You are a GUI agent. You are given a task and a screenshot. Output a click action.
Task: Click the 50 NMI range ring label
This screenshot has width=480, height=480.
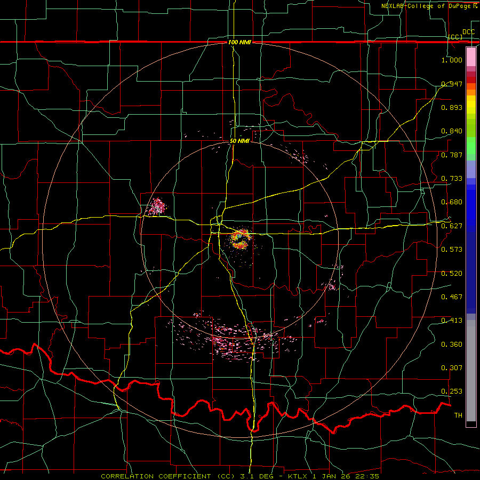tap(239, 141)
